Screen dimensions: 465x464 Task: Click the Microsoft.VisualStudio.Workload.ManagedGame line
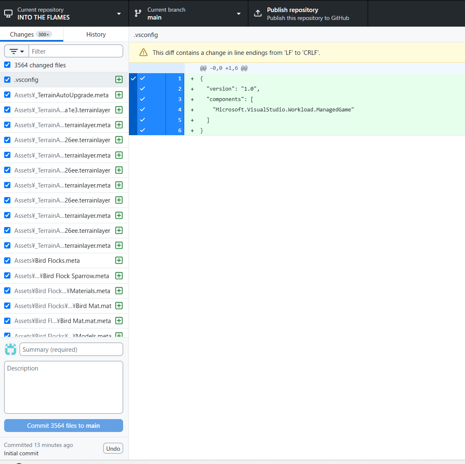283,109
